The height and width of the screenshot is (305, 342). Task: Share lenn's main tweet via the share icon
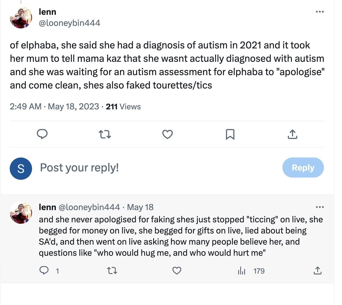(x=292, y=134)
